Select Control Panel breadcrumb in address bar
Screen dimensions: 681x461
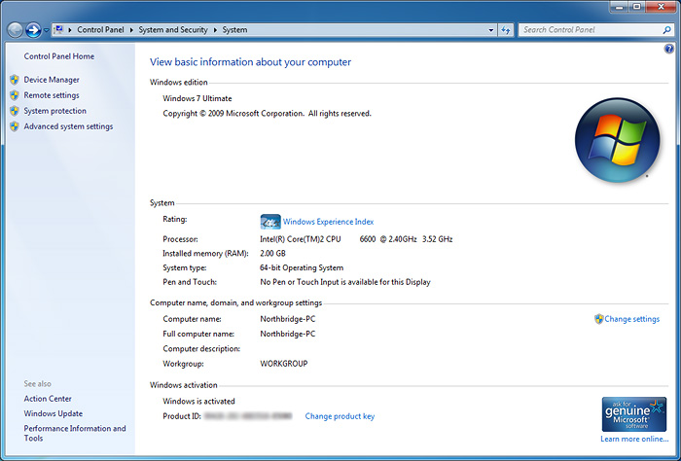pos(100,29)
